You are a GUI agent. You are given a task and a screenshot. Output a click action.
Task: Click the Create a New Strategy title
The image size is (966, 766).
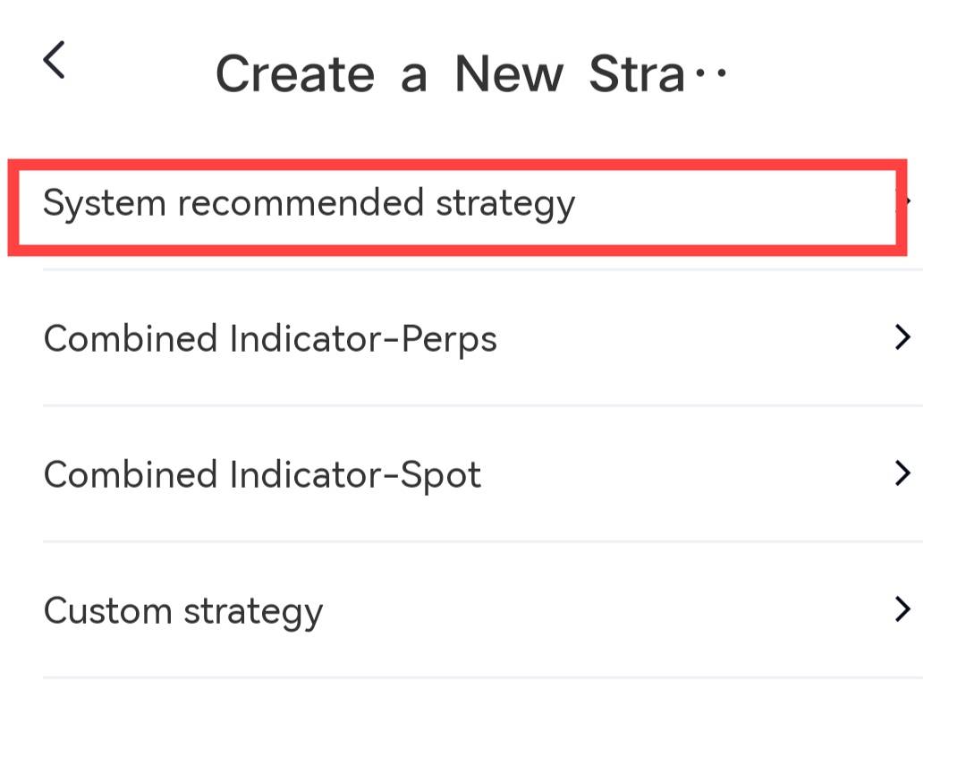coord(450,73)
